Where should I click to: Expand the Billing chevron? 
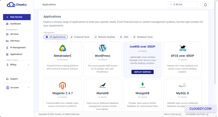[29, 65]
